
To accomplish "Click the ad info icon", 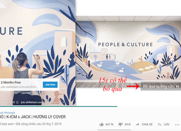I will (x=17, y=102).
